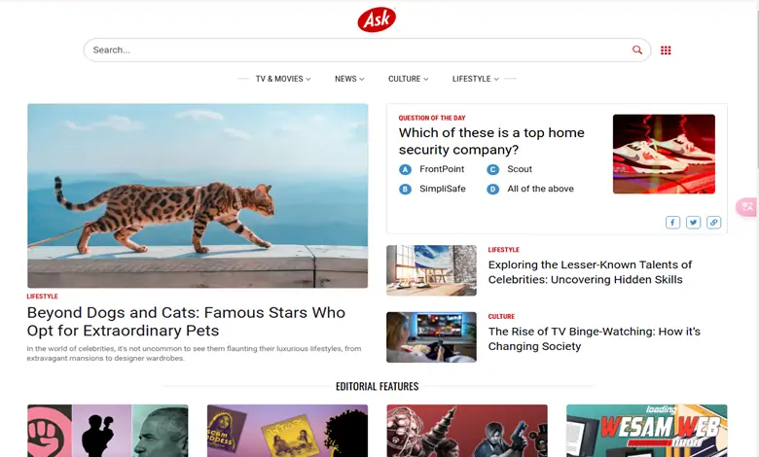Open the red grid apps menu icon
The image size is (759, 457).
coord(666,51)
